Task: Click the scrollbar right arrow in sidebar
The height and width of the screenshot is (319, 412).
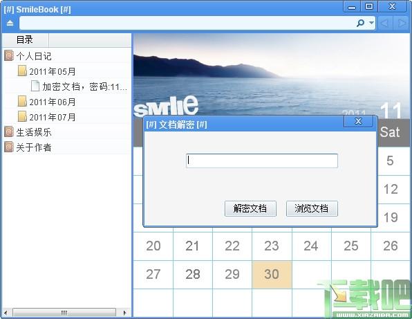Action: coord(124,313)
